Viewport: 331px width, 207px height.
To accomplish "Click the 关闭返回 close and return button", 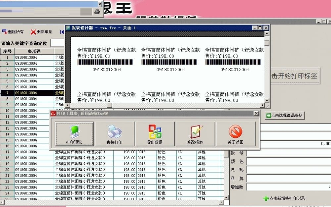I will coord(235,134).
